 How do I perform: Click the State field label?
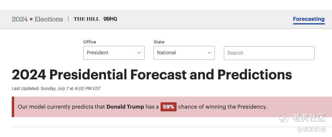pos(159,42)
